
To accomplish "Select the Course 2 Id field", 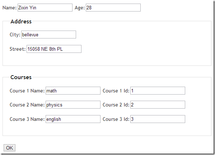I will 158,105.
